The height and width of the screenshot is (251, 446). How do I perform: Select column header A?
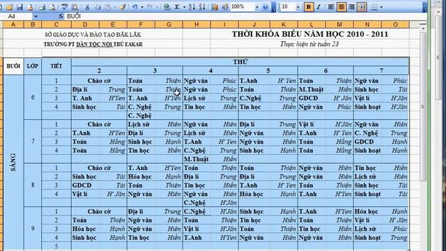(13, 24)
